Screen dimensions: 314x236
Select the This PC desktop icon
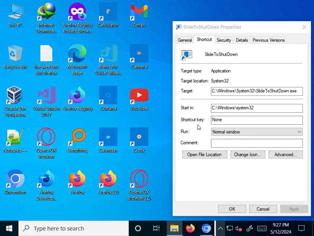[15, 16]
